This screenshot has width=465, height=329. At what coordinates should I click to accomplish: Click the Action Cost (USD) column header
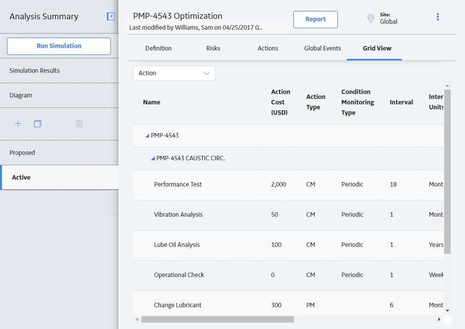280,102
